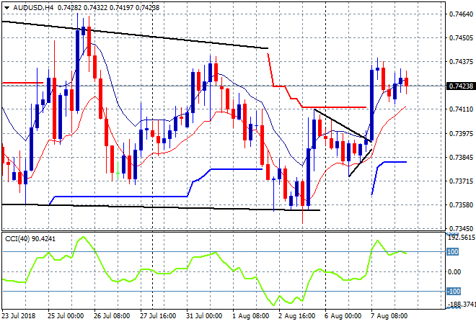Select the short black ascending triangle line
476x324 pixels.
[361, 163]
